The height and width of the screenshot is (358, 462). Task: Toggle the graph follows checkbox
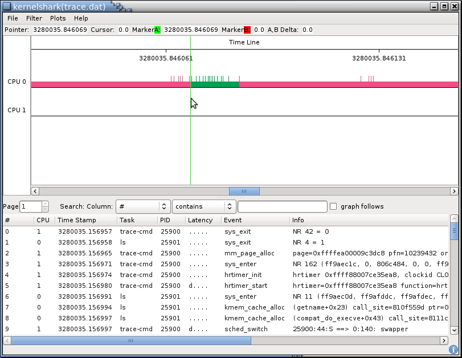[x=333, y=206]
